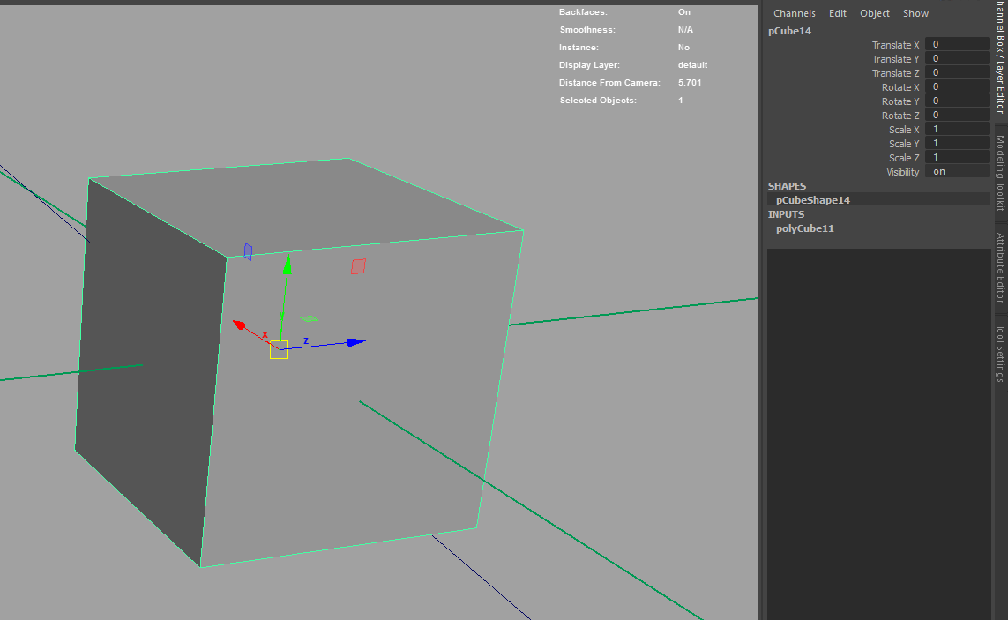Open the Show menu in the Channel Box

point(915,13)
